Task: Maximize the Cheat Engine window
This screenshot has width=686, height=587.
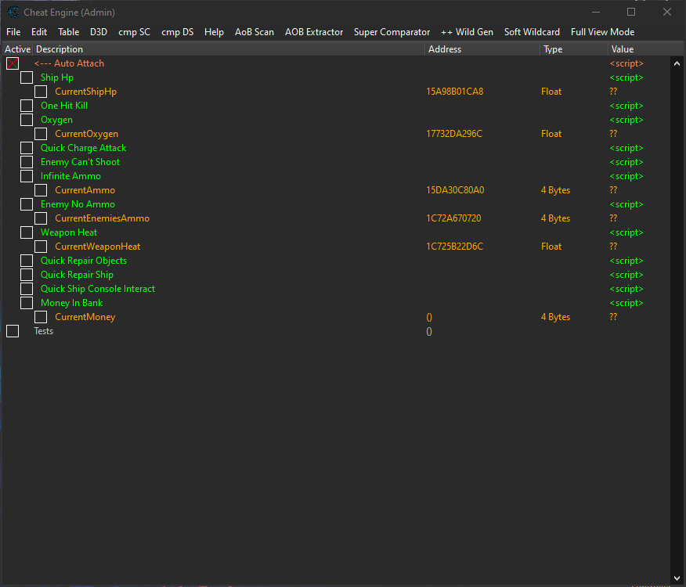Action: pyautogui.click(x=631, y=12)
